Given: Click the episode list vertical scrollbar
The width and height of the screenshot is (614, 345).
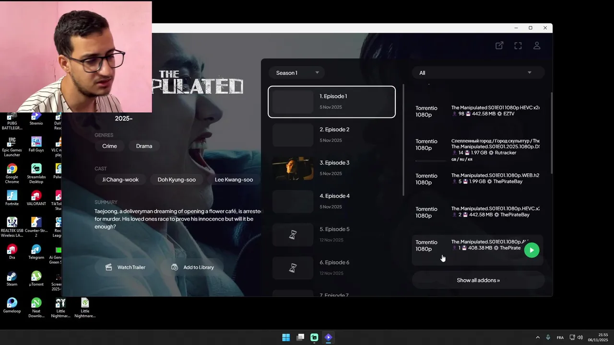Looking at the screenshot, I should click(403, 140).
